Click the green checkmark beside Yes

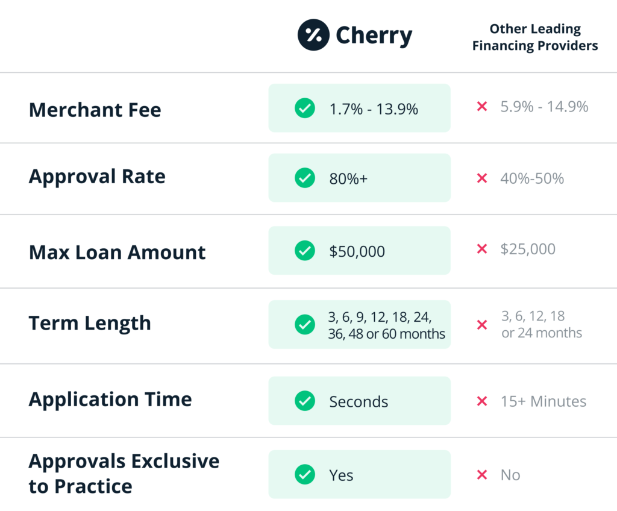(x=305, y=474)
